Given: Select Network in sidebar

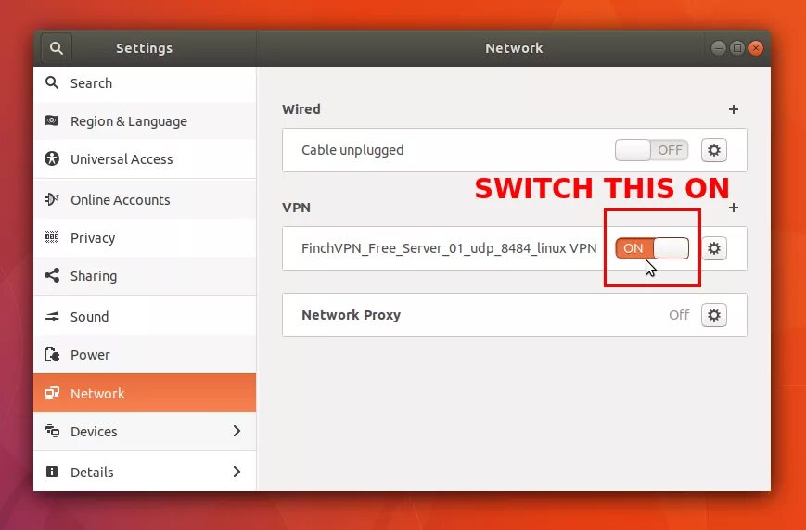Looking at the screenshot, I should [x=145, y=393].
